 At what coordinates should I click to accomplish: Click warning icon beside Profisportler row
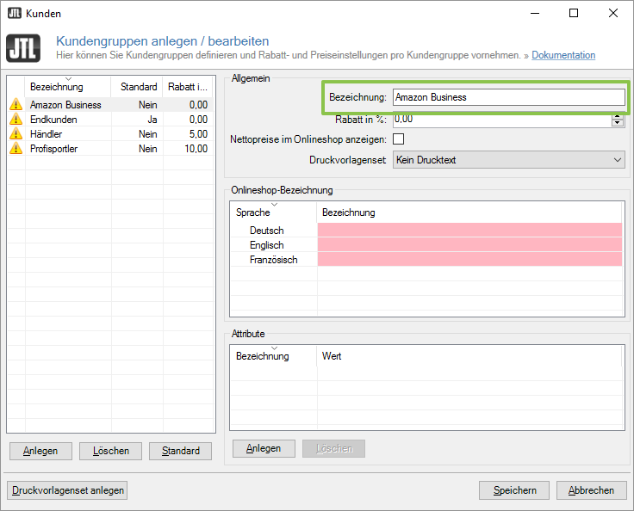tap(16, 149)
